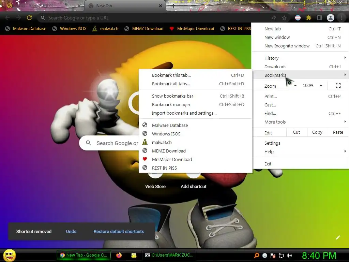Click Paste in the Edit row
349x262 pixels.
(x=338, y=132)
